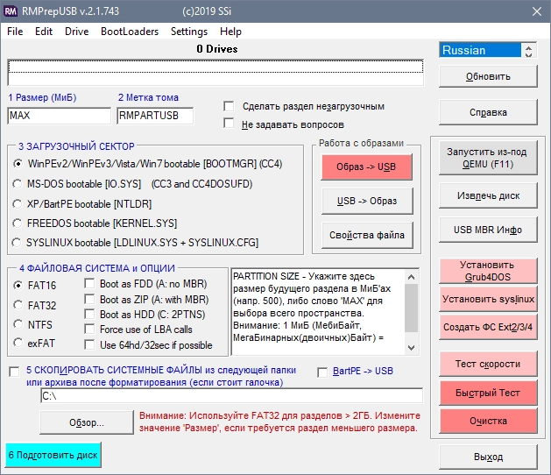Close the RMPrepUSB window
This screenshot has height=475, width=551.
(x=537, y=11)
